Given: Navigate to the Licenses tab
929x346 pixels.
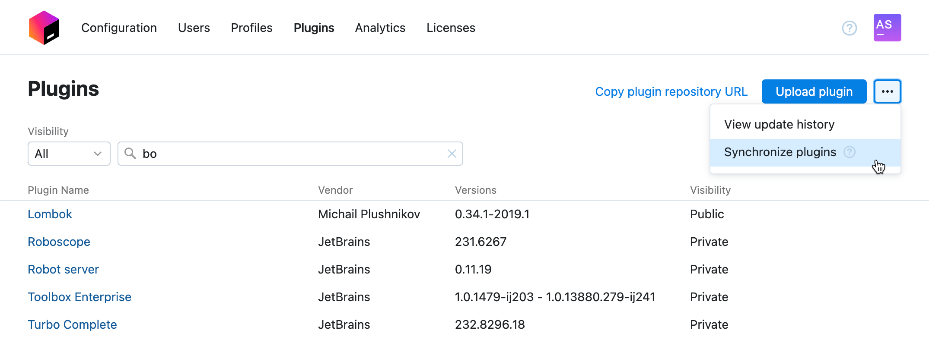Looking at the screenshot, I should (451, 28).
